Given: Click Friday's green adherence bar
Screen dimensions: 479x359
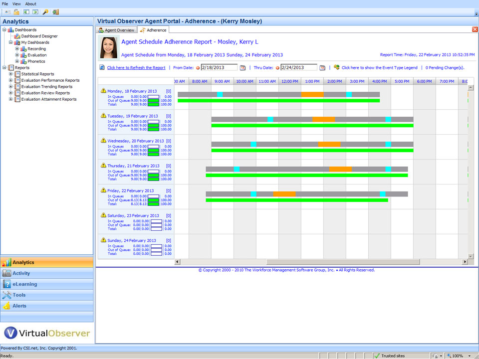Looking at the screenshot, I should click(x=296, y=200).
